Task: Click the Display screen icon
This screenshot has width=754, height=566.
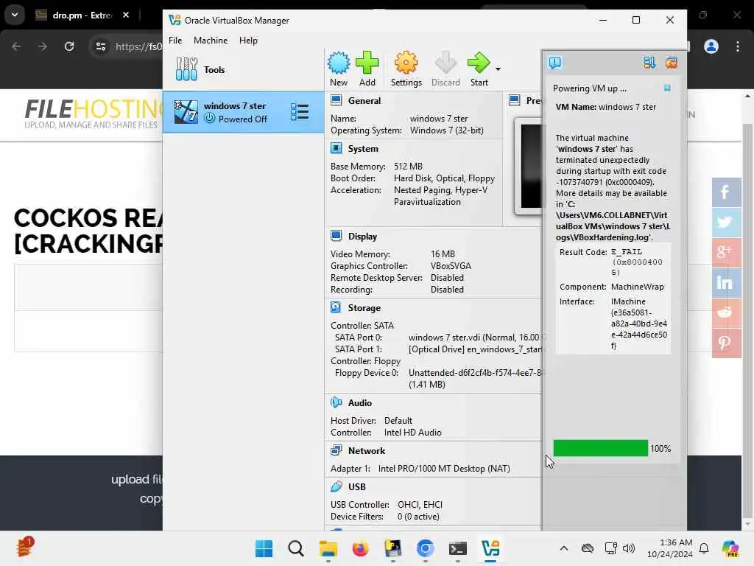Action: point(336,236)
